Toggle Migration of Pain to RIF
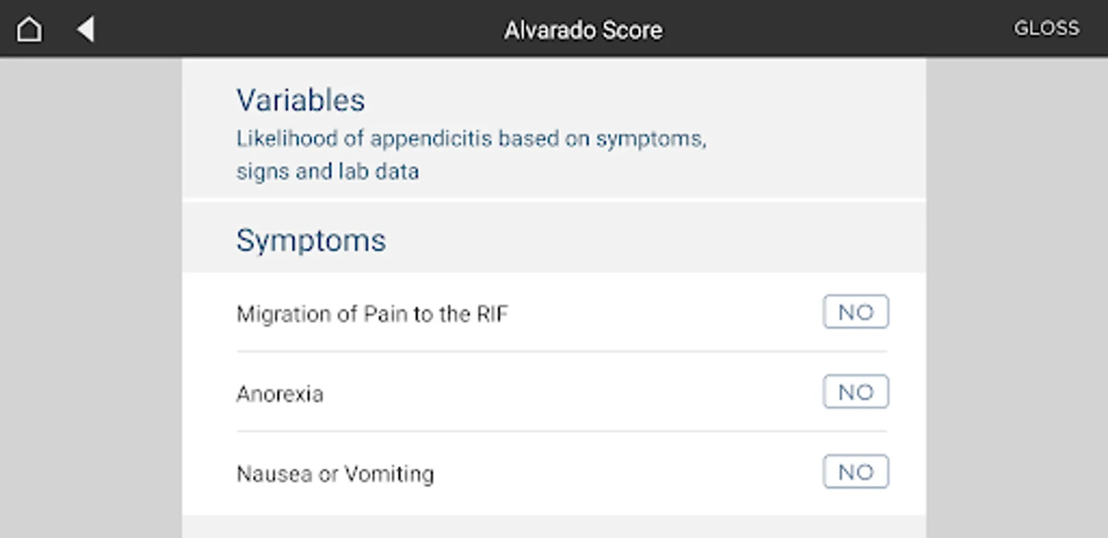Viewport: 1108px width, 538px height. click(x=855, y=312)
